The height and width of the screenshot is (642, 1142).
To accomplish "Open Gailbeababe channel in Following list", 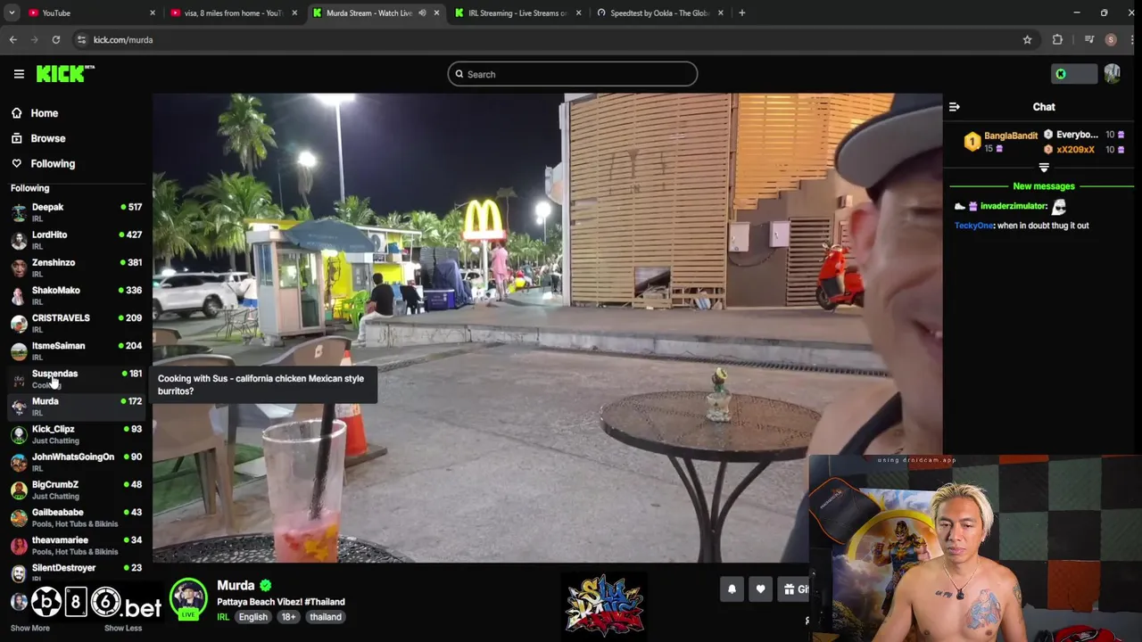I will pyautogui.click(x=76, y=517).
